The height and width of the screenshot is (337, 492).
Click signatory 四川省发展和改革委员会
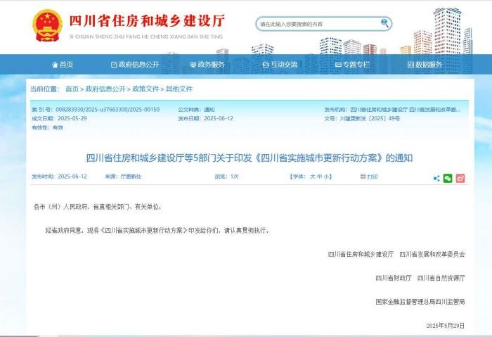coord(432,254)
